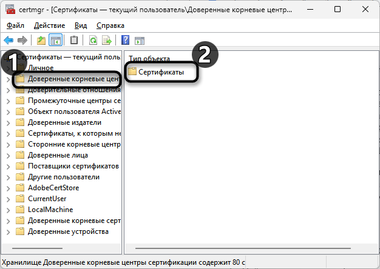The image size is (380, 269).
Task: Expand Доверенные издатели node
Action: [8, 123]
